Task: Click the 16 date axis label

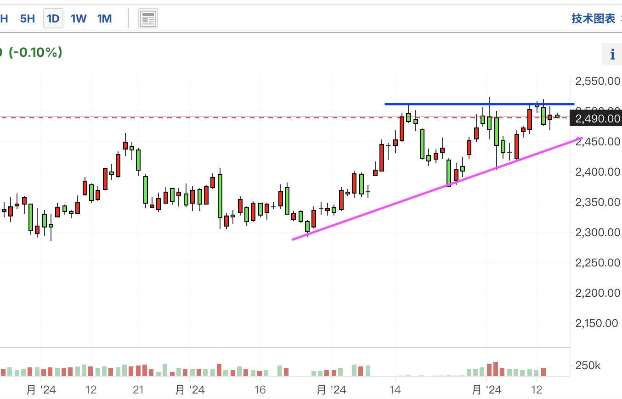Action: point(260,390)
